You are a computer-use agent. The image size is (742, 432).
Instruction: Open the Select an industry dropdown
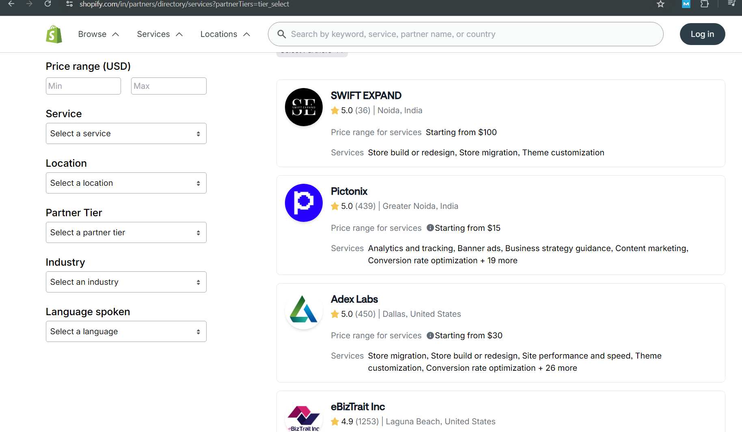(x=126, y=282)
